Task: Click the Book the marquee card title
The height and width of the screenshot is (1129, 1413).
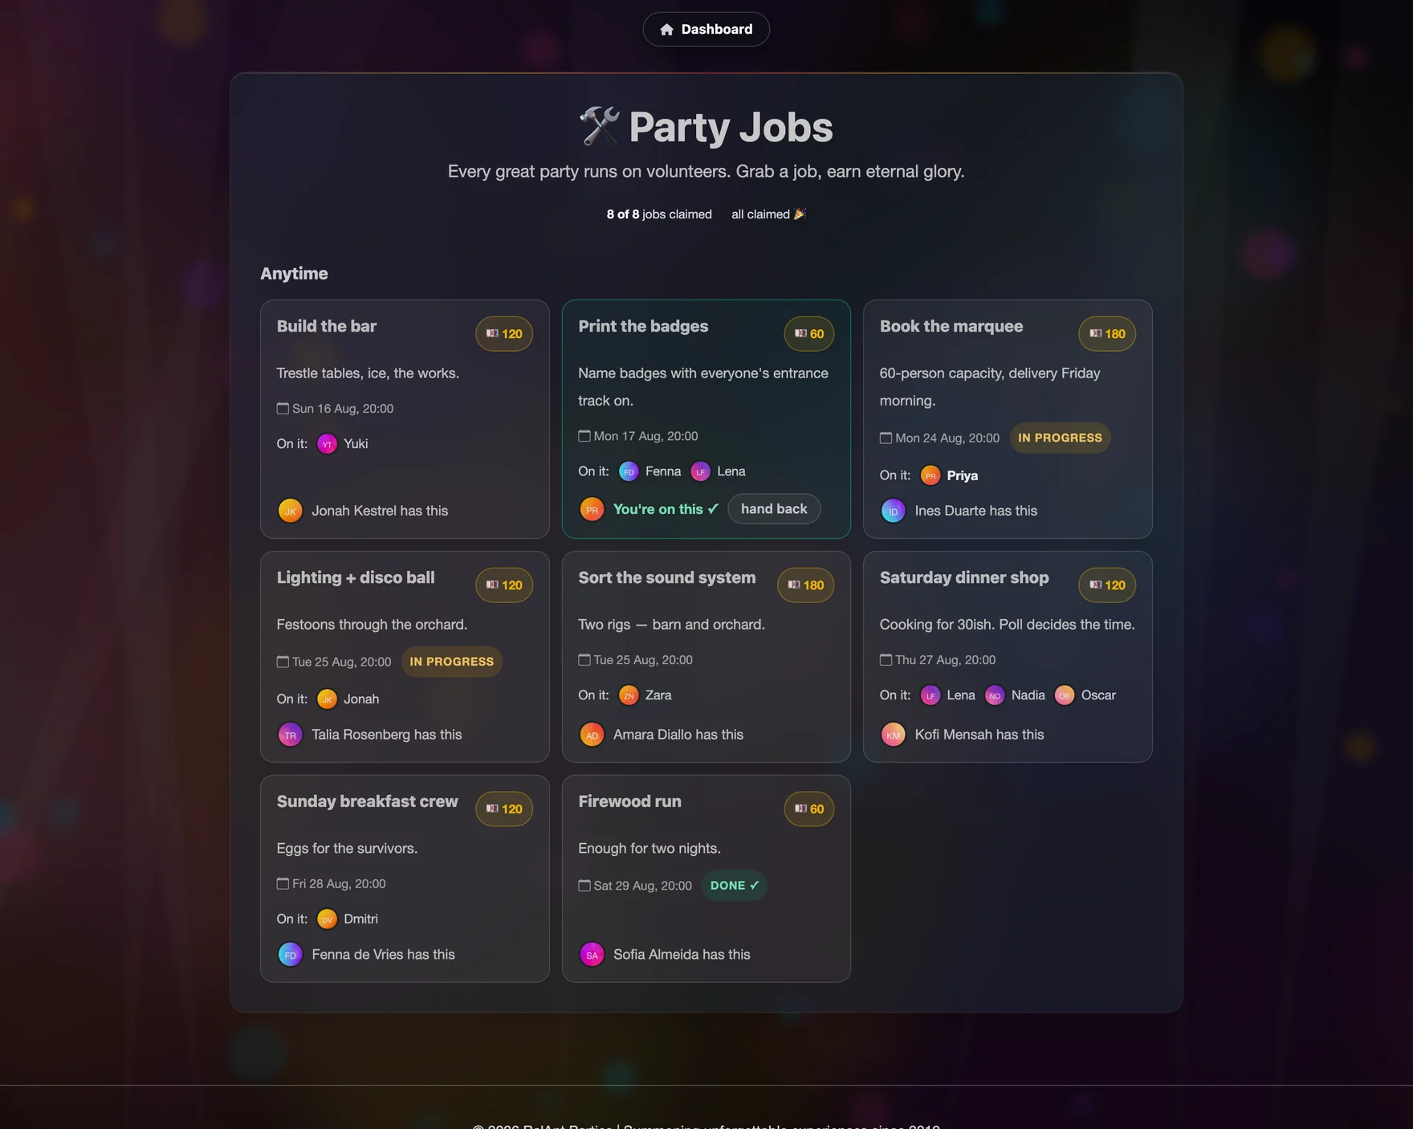Action: point(951,326)
